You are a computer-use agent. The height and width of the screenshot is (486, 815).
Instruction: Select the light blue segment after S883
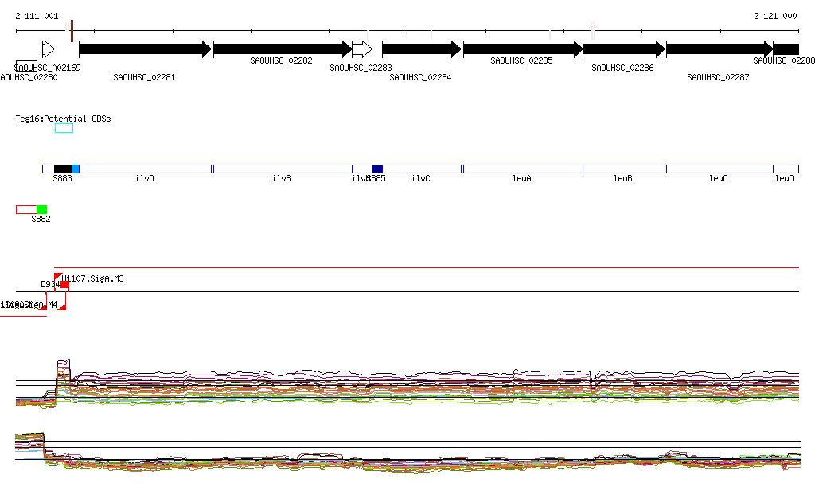pos(76,169)
